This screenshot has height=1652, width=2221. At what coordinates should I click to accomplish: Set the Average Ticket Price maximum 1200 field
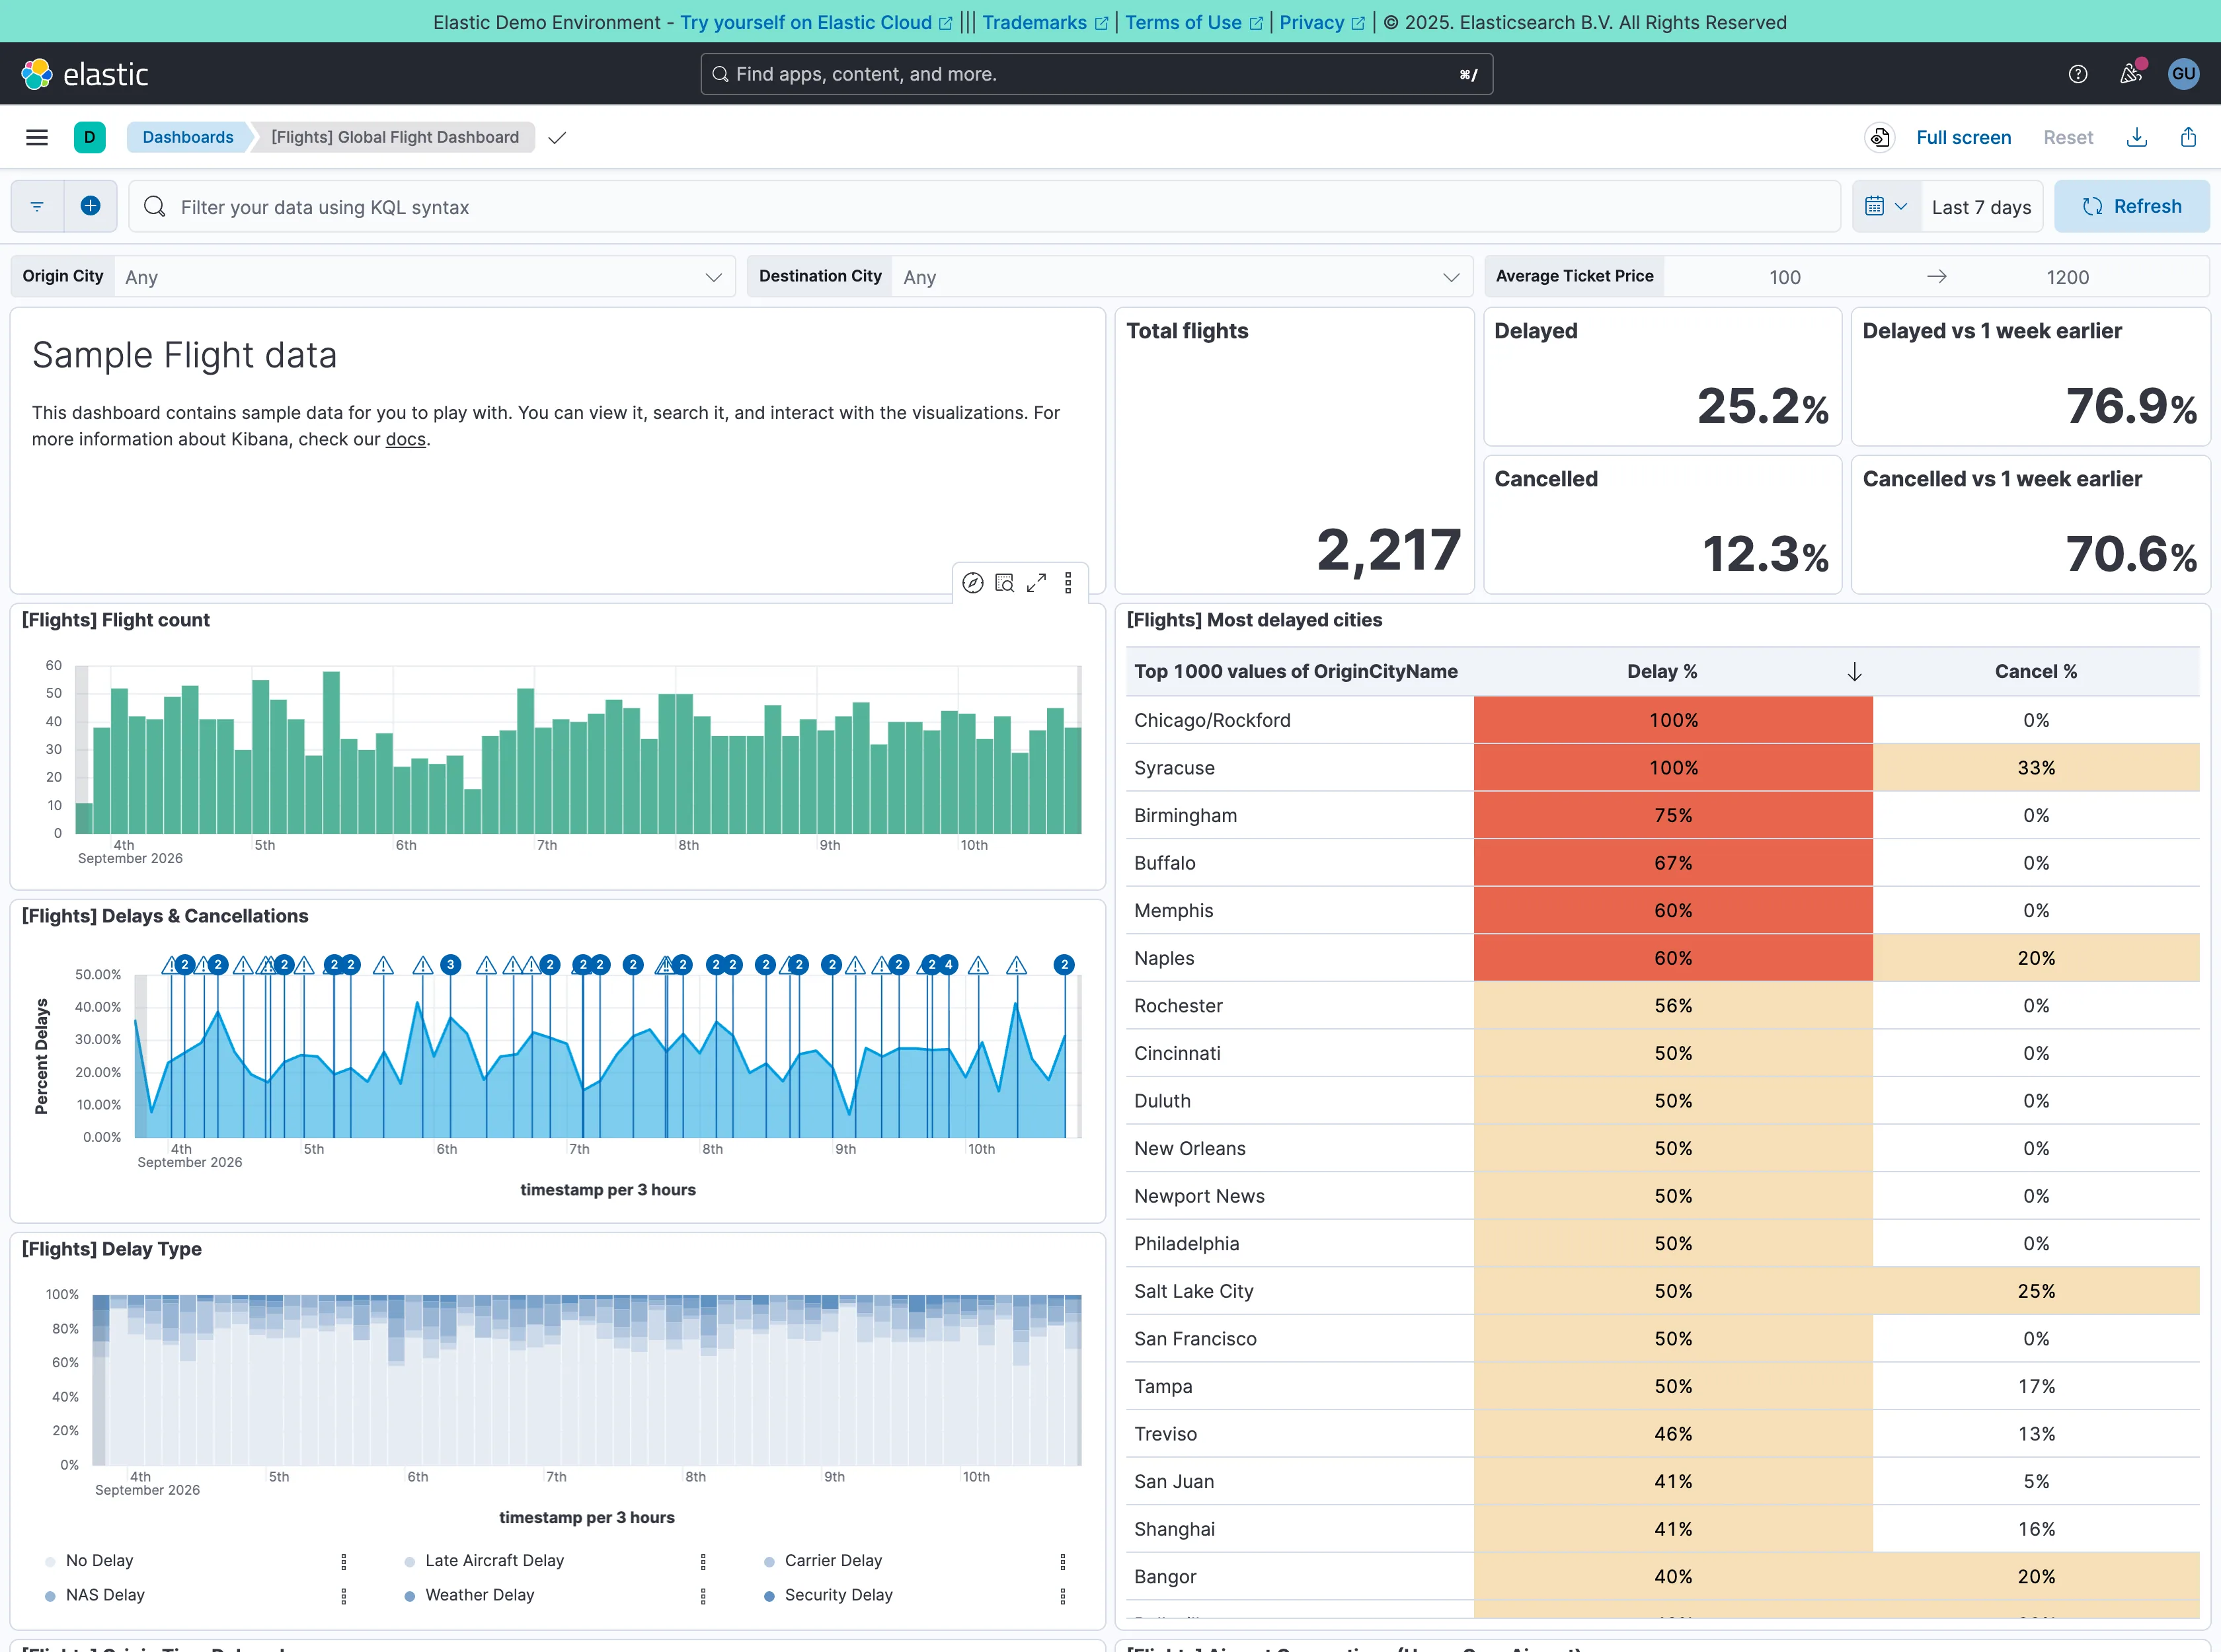tap(2067, 277)
